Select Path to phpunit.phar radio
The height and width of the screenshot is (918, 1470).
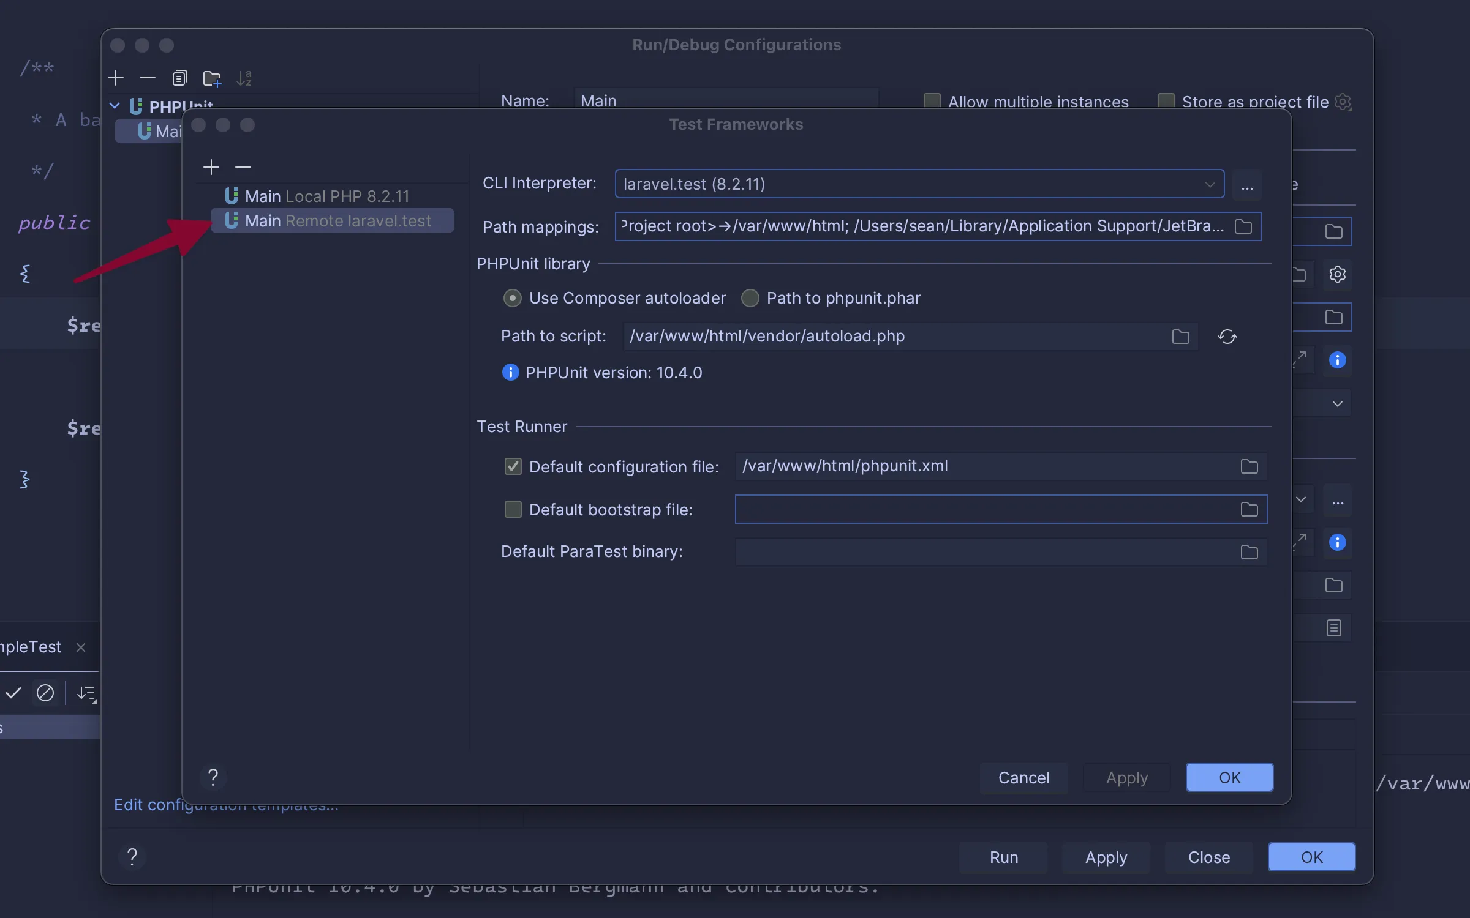click(750, 298)
